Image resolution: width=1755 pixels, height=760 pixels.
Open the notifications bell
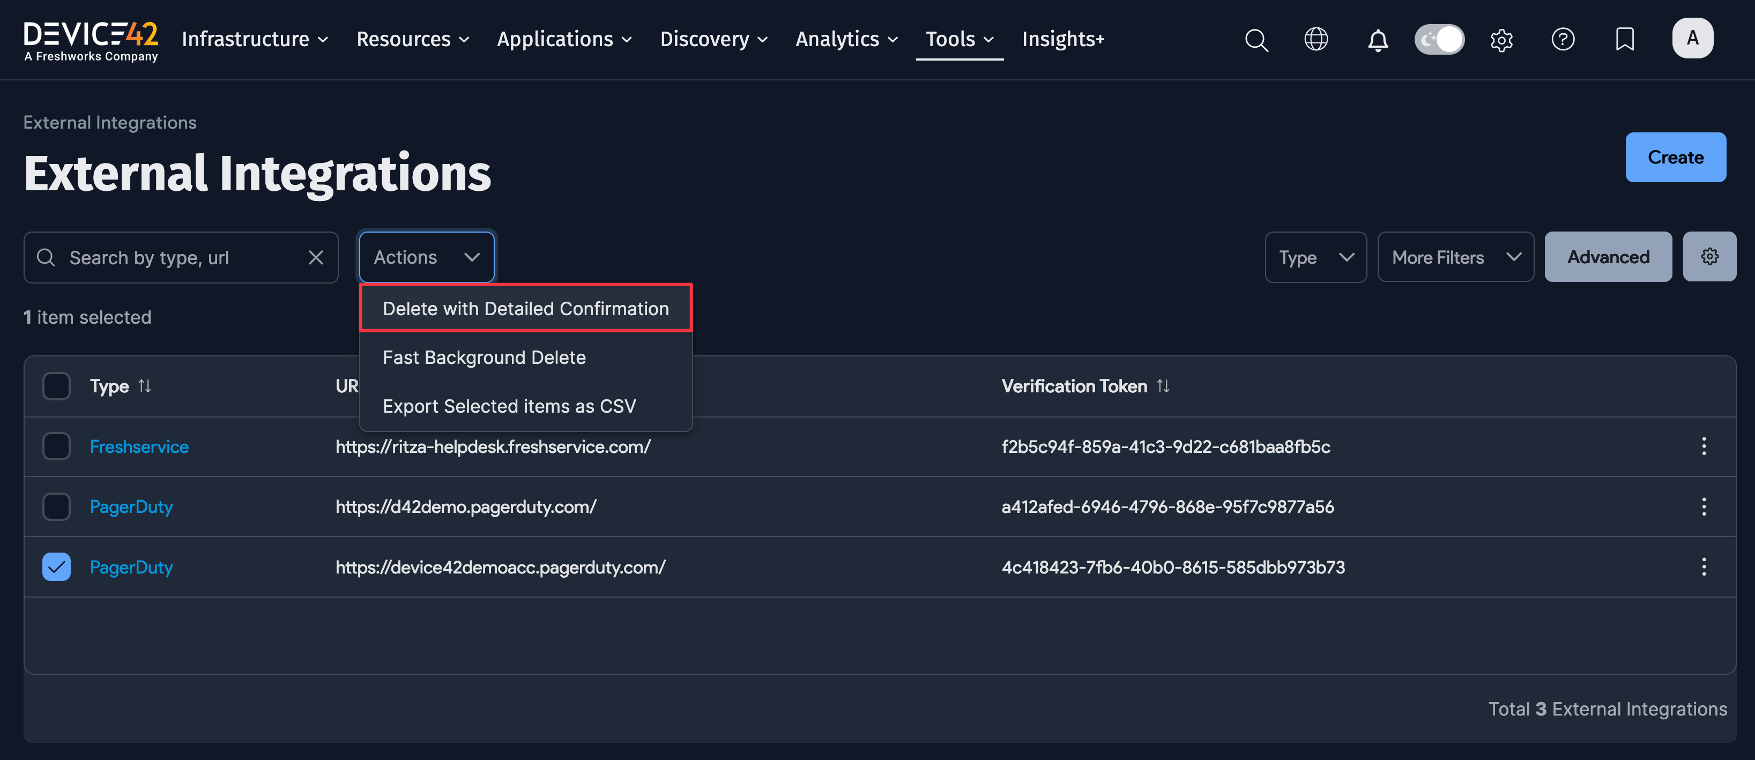click(1378, 40)
